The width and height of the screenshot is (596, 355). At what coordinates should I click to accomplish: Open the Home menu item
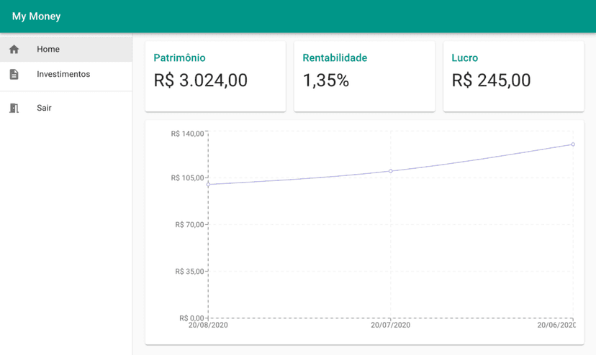[x=48, y=50]
